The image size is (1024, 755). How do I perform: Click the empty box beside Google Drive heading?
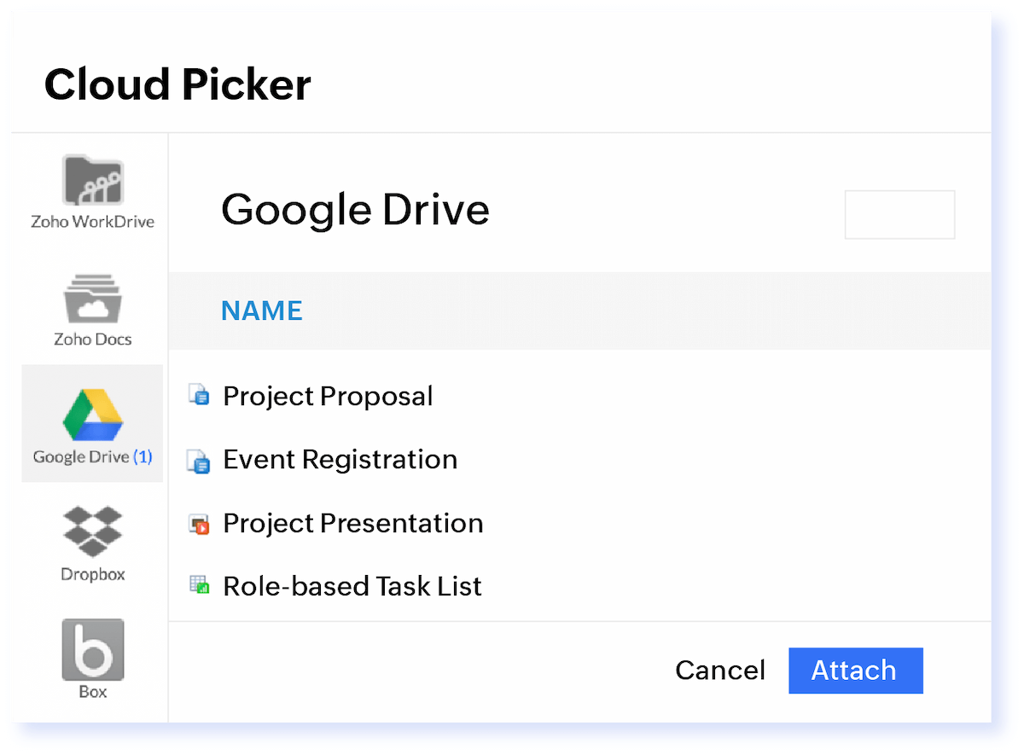(x=899, y=215)
